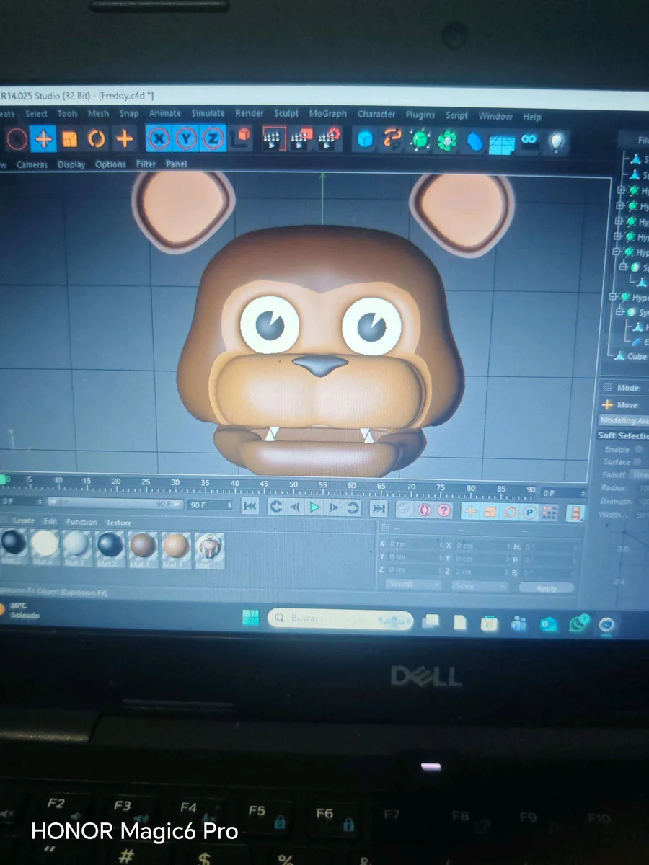Open the Mode menu in attributes
The width and height of the screenshot is (649, 865).
click(x=628, y=388)
